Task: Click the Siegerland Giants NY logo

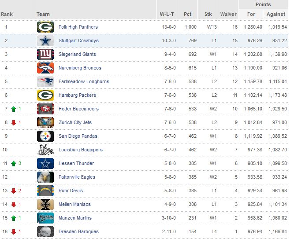Action: (45, 55)
